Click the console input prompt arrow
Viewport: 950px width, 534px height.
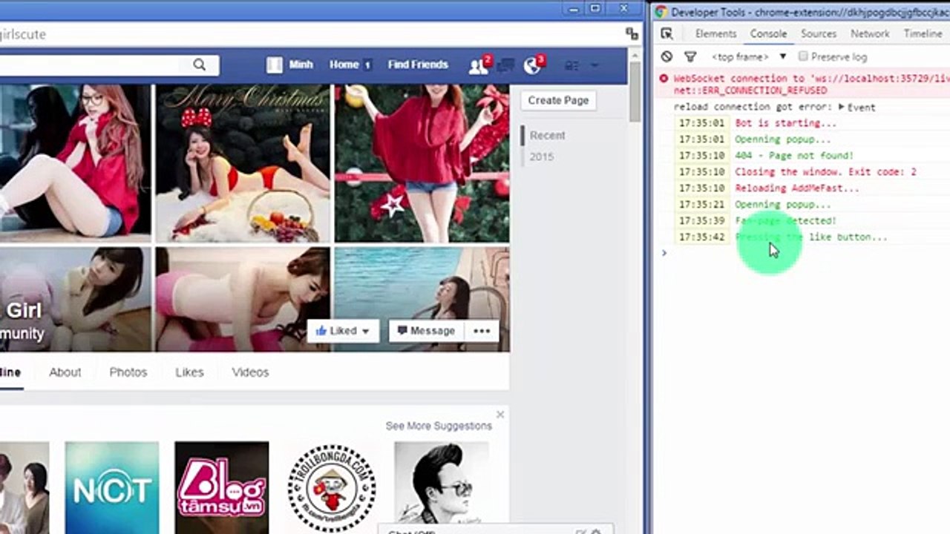664,253
